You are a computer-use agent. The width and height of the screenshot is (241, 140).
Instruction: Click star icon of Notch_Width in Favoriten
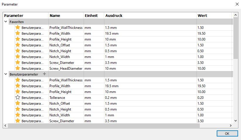pyautogui.click(x=18, y=57)
